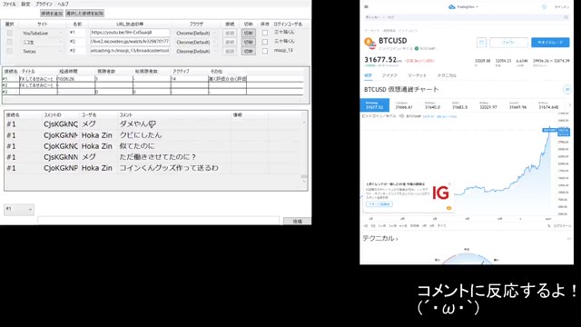The width and height of the screenshot is (581, 327).
Task: Show more exchange prices with right arrow
Action: pos(569,105)
